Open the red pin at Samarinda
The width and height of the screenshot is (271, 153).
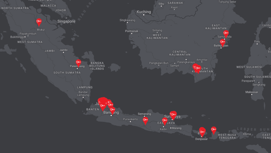pos(226,34)
